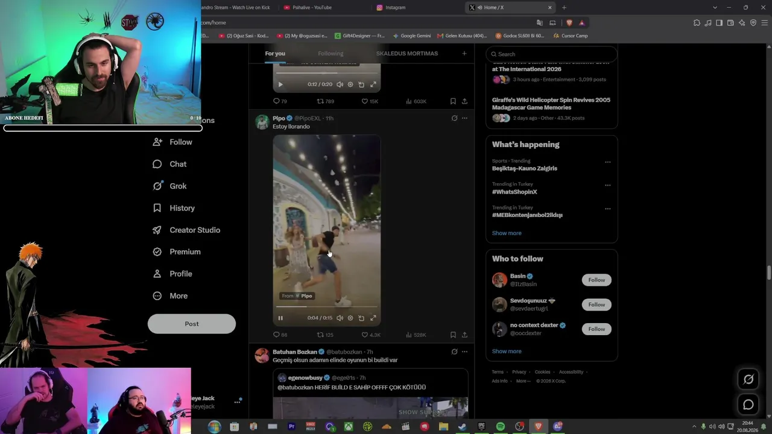Click the X search field
The width and height of the screenshot is (772, 434).
pyautogui.click(x=551, y=54)
